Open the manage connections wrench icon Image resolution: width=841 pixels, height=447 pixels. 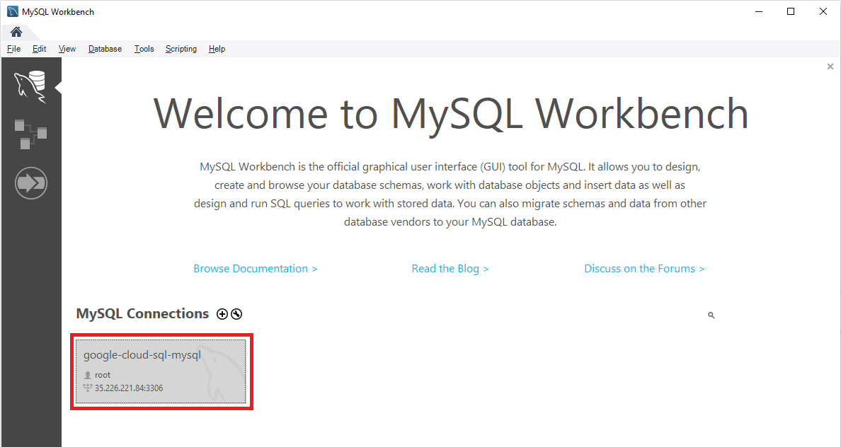pyautogui.click(x=236, y=314)
